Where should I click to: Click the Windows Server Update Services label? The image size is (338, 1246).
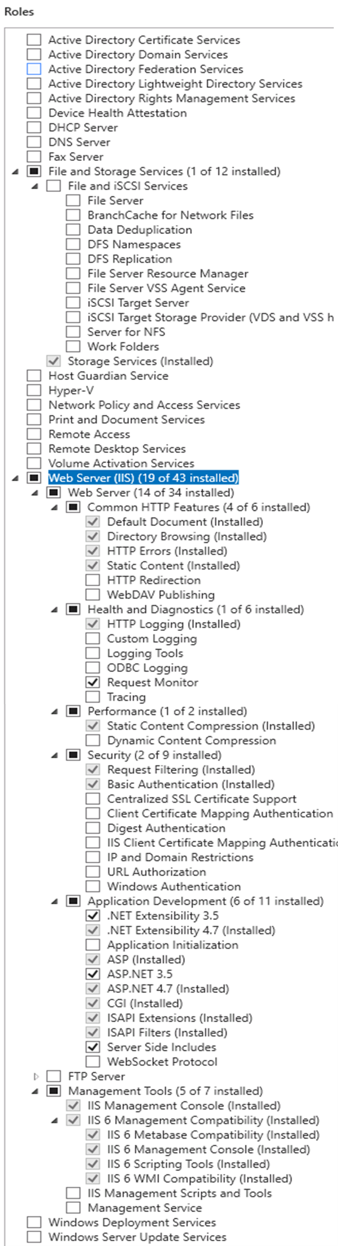tap(137, 1237)
